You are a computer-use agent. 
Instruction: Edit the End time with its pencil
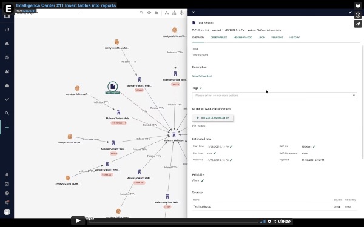(x=215, y=153)
